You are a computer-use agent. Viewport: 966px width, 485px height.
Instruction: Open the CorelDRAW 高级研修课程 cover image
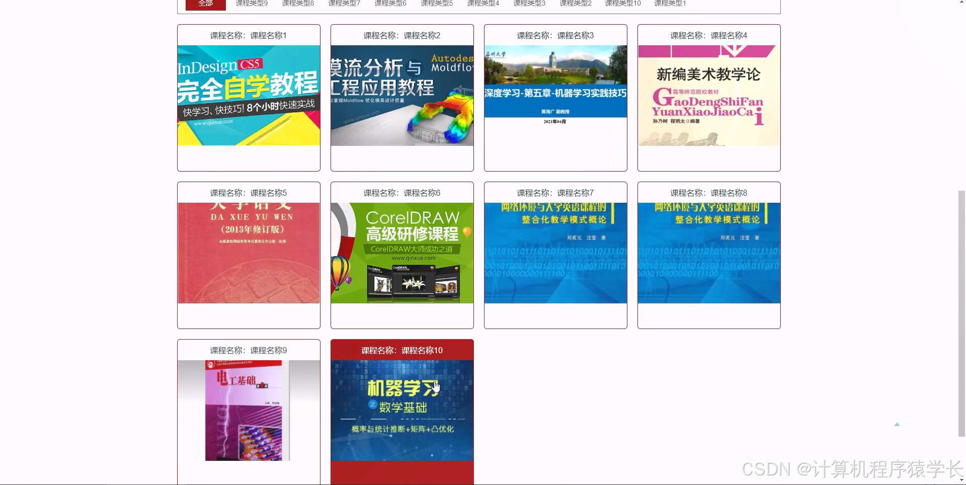tap(401, 252)
